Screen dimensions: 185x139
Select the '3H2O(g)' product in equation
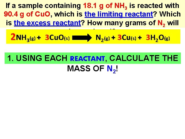(158, 38)
